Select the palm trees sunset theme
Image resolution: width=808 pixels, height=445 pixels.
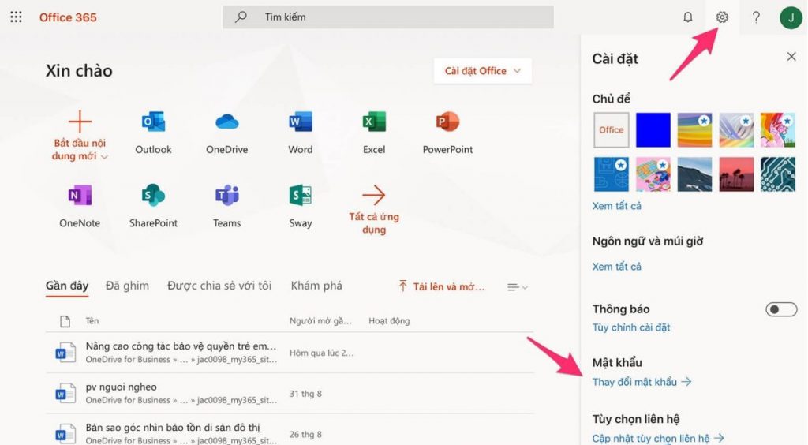[736, 174]
